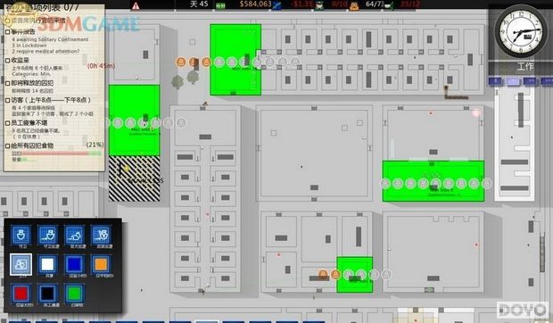Select the Guard deployment icon
The image size is (553, 323).
pyautogui.click(x=21, y=236)
